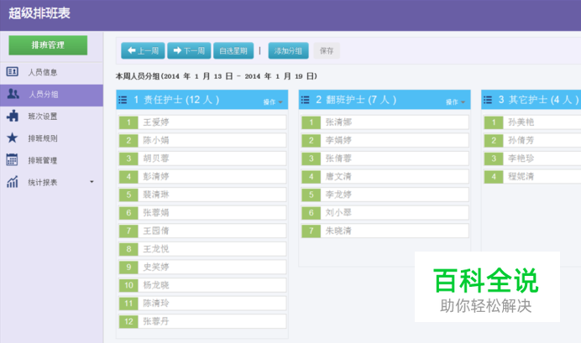
Task: Select 人员分组 sidebar item
Action: coord(51,95)
